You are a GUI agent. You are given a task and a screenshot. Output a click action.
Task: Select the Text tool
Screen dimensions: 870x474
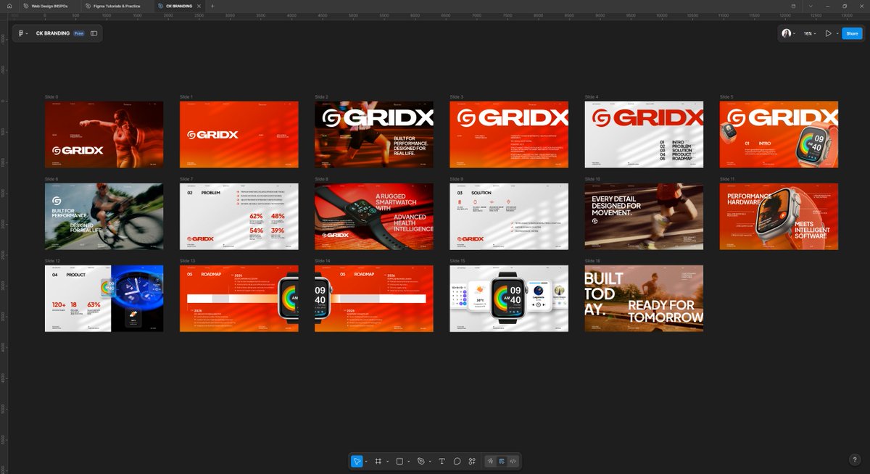click(442, 461)
